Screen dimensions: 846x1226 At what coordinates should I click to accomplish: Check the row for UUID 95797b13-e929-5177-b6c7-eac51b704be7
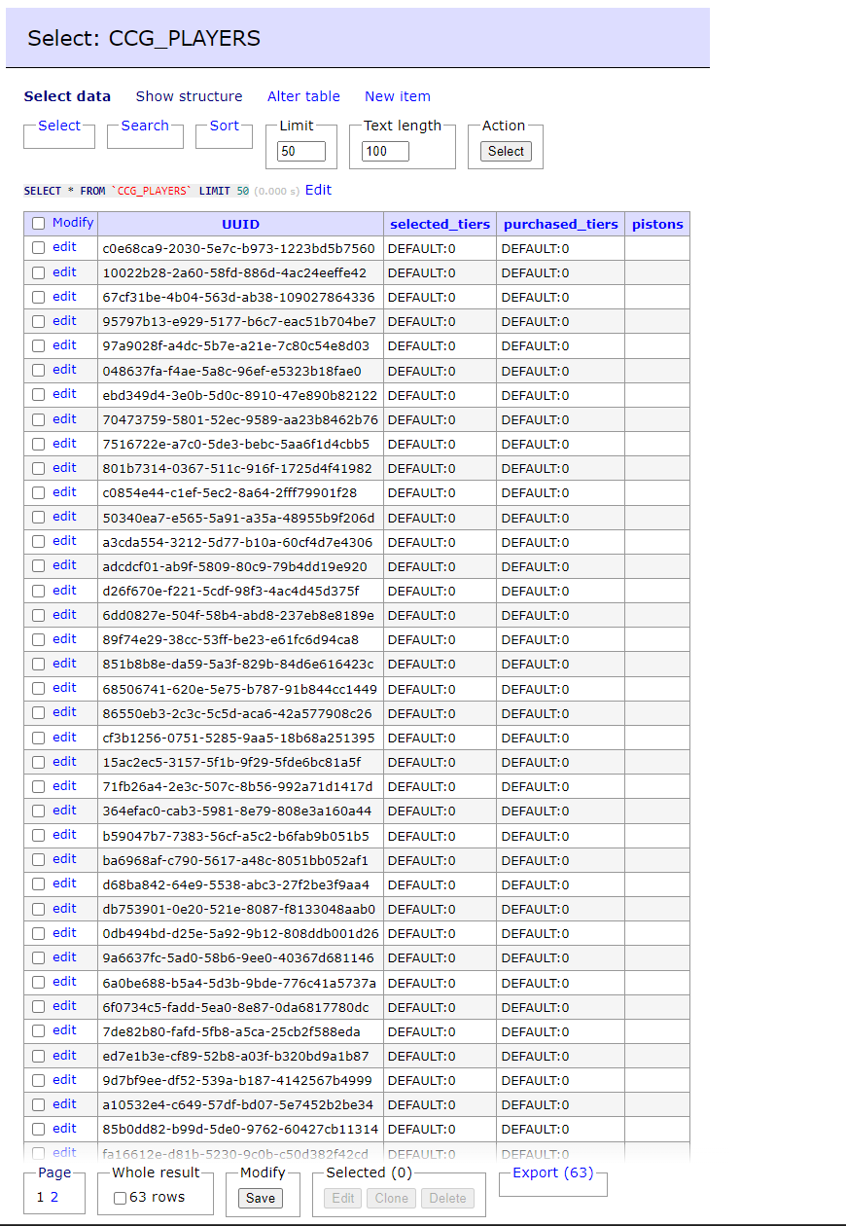point(39,321)
